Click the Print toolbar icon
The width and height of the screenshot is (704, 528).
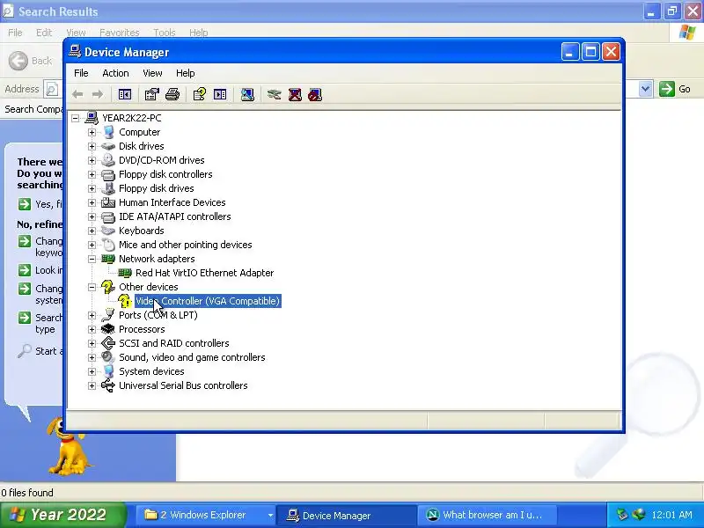pyautogui.click(x=172, y=94)
